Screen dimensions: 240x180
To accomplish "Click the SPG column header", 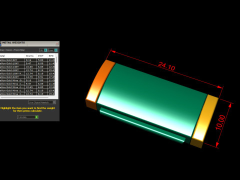I will pyautogui.click(x=51, y=56).
